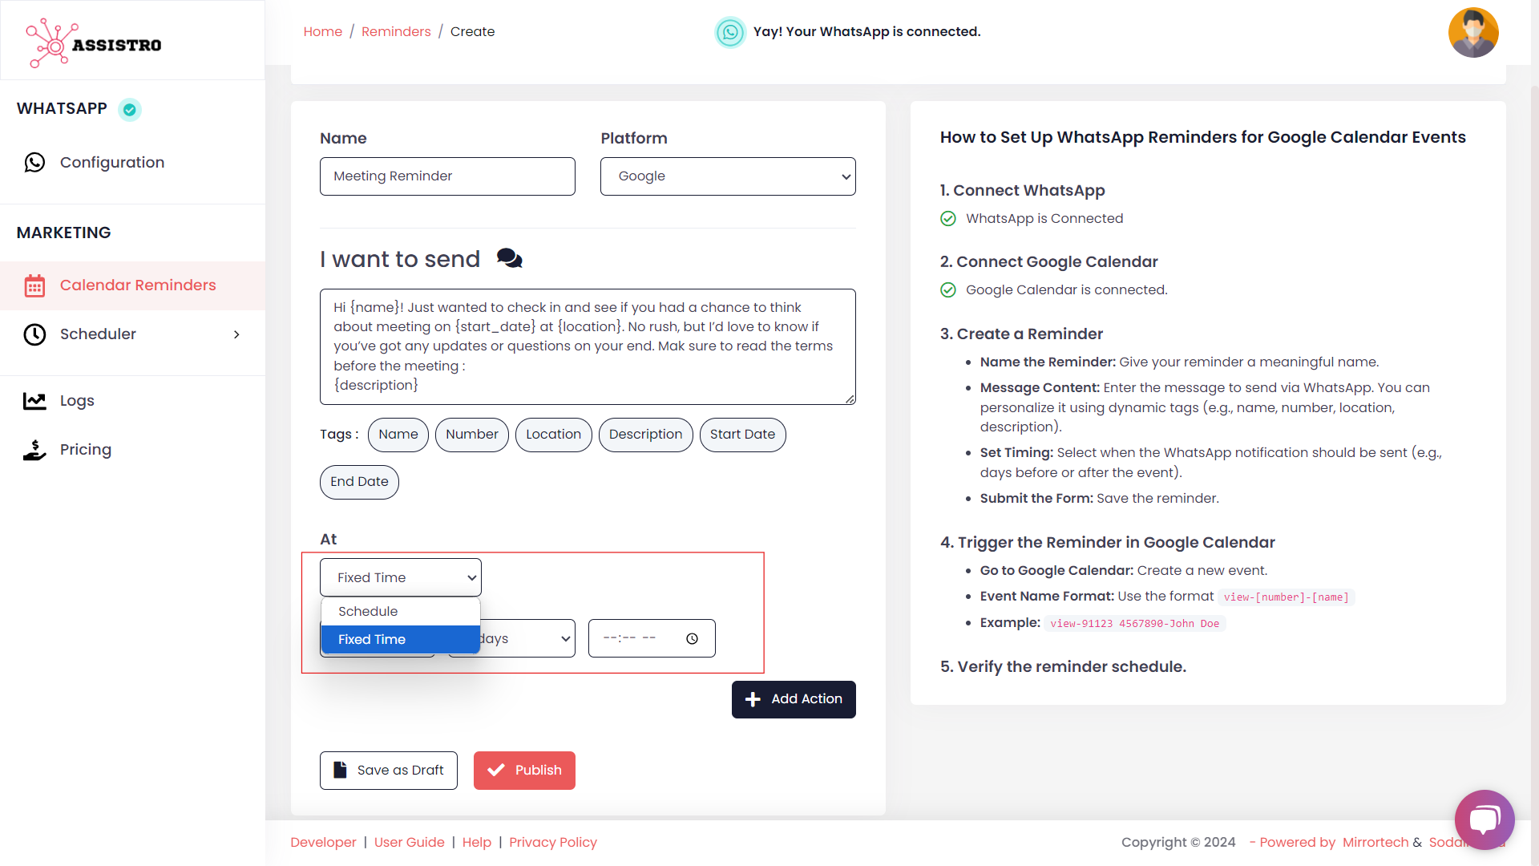Image resolution: width=1539 pixels, height=866 pixels.
Task: Open the chat support bubble
Action: click(1484, 819)
